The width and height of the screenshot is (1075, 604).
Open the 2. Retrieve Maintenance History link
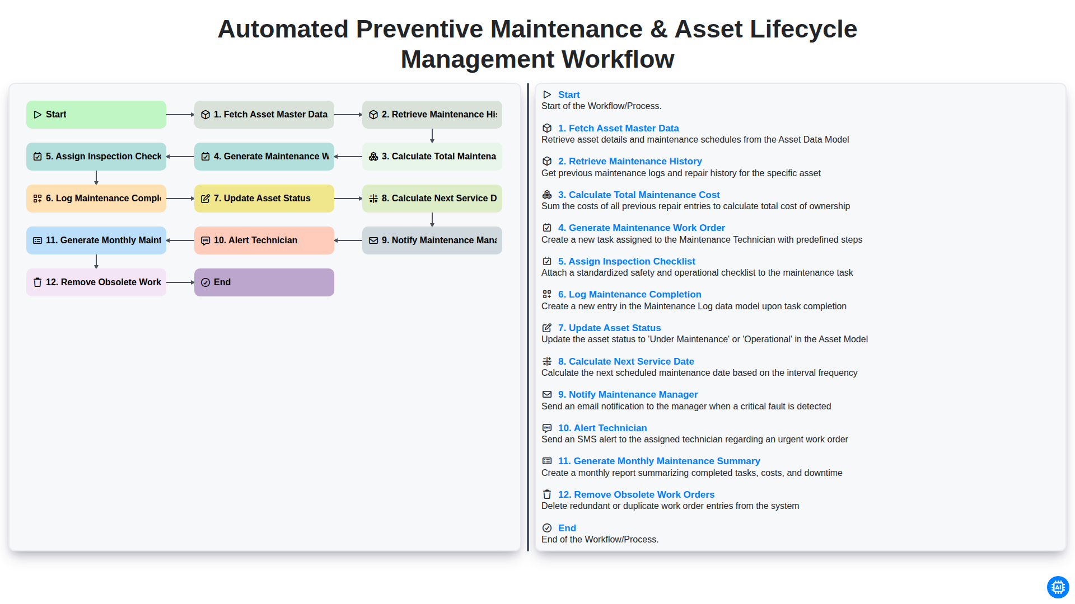point(630,161)
